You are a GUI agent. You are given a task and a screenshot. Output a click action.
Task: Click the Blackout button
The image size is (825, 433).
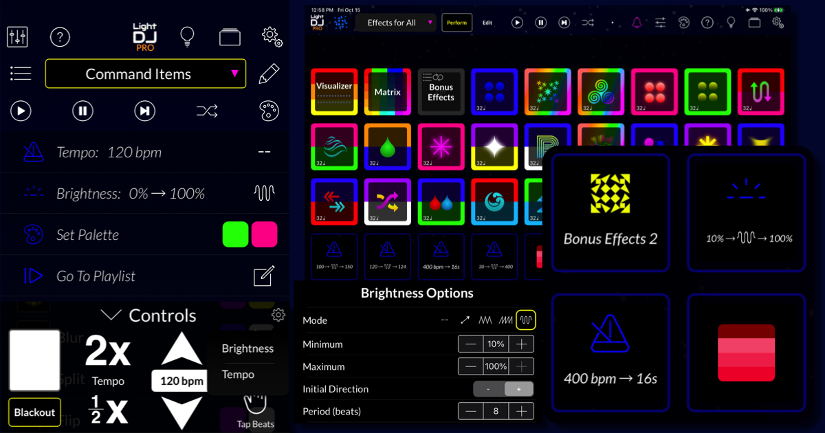[34, 412]
